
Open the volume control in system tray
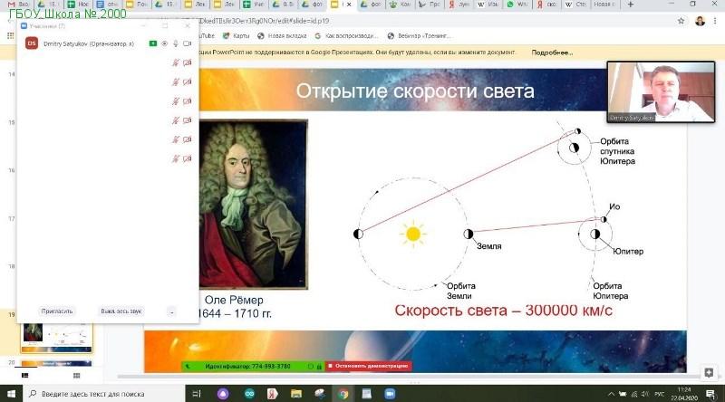(645, 394)
